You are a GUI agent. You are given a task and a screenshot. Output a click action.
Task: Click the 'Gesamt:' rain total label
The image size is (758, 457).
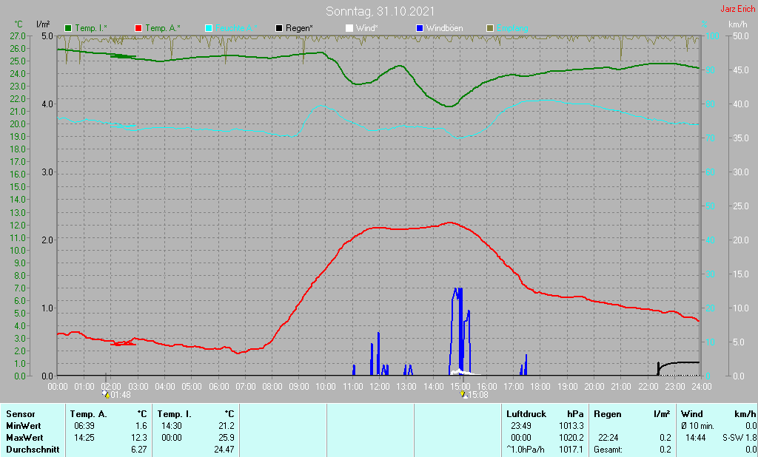(608, 450)
